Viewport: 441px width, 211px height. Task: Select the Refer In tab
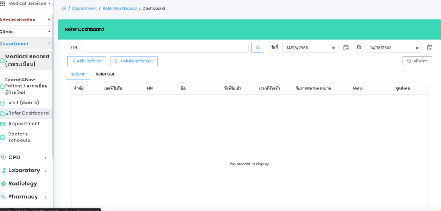[x=78, y=74]
